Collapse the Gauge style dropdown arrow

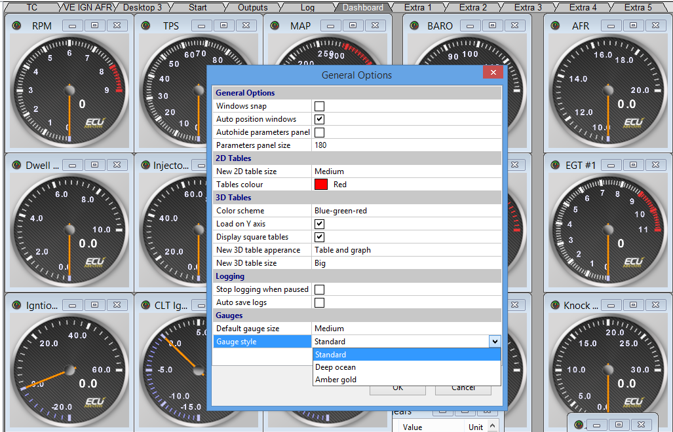(494, 342)
